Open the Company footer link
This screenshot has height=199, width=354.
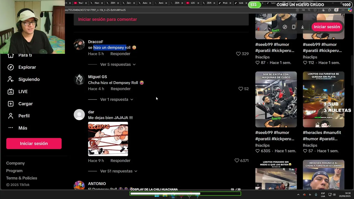point(15,163)
